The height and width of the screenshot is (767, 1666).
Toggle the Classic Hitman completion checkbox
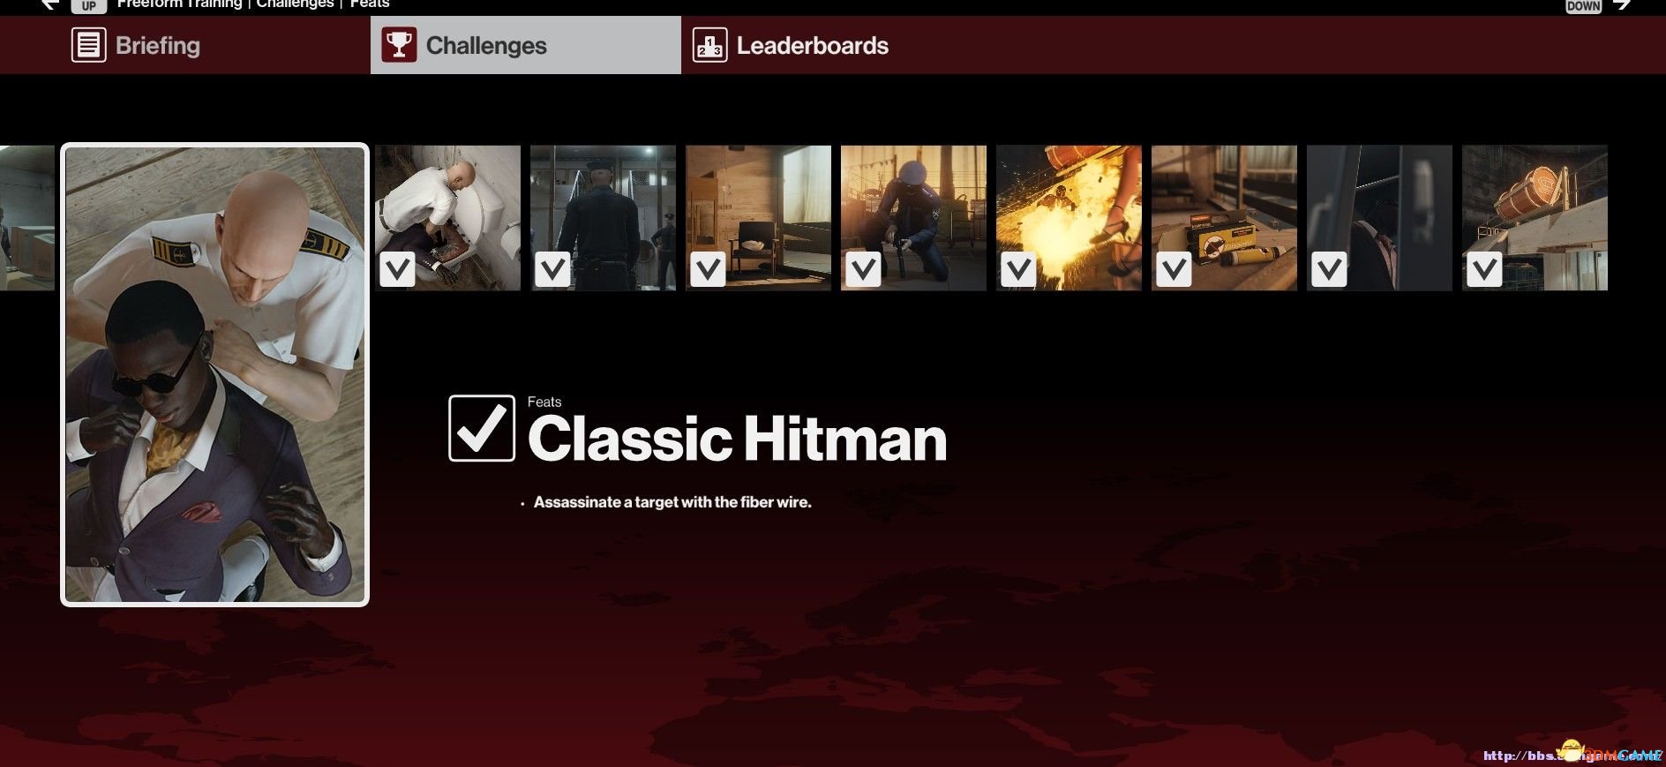(x=482, y=428)
